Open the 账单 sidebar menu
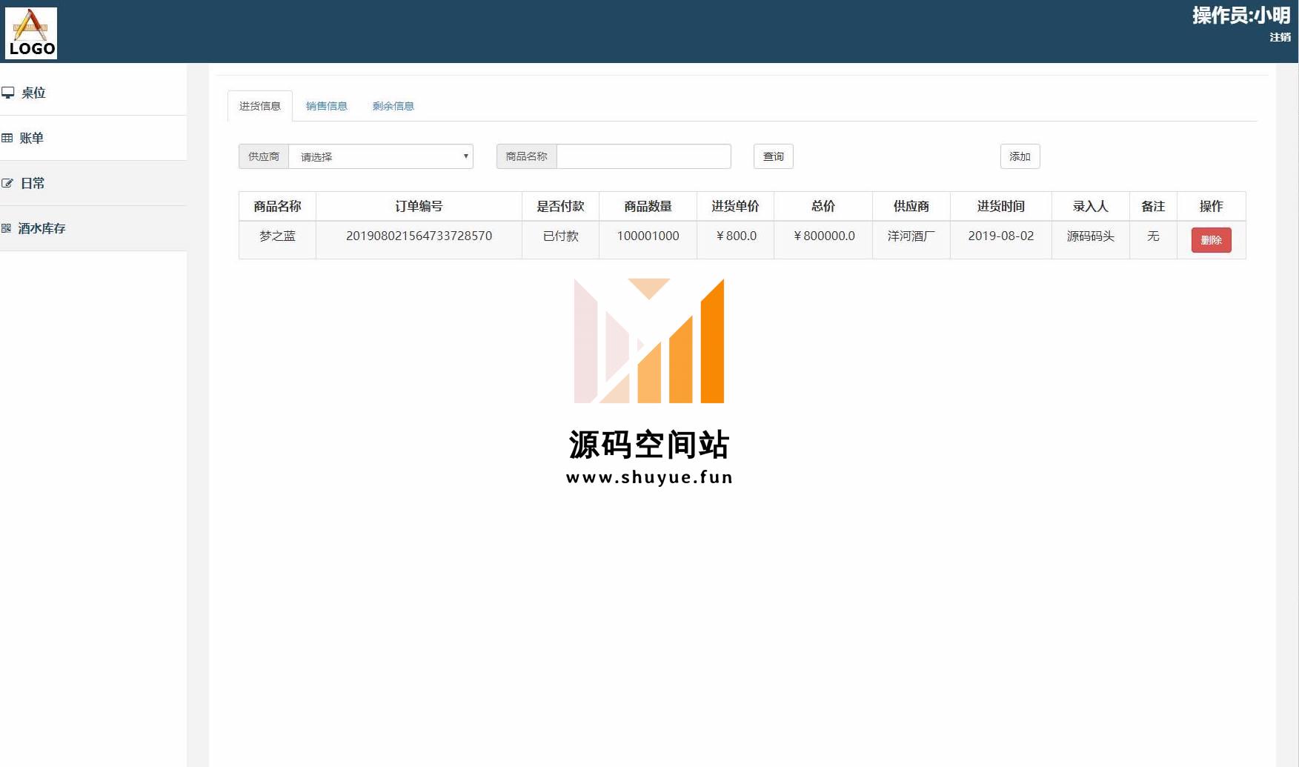1299x767 pixels. [93, 138]
